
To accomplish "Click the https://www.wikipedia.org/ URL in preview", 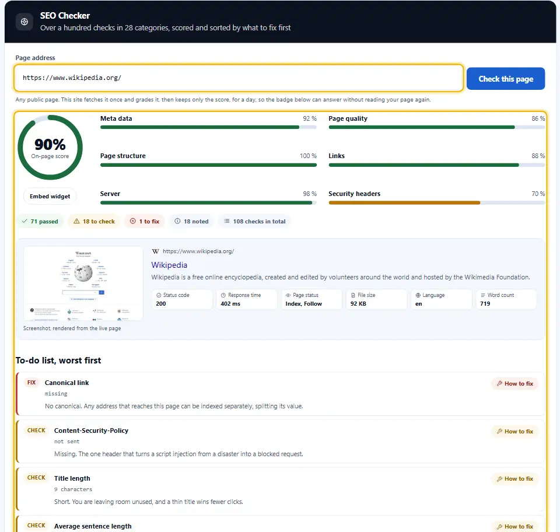I will click(198, 251).
